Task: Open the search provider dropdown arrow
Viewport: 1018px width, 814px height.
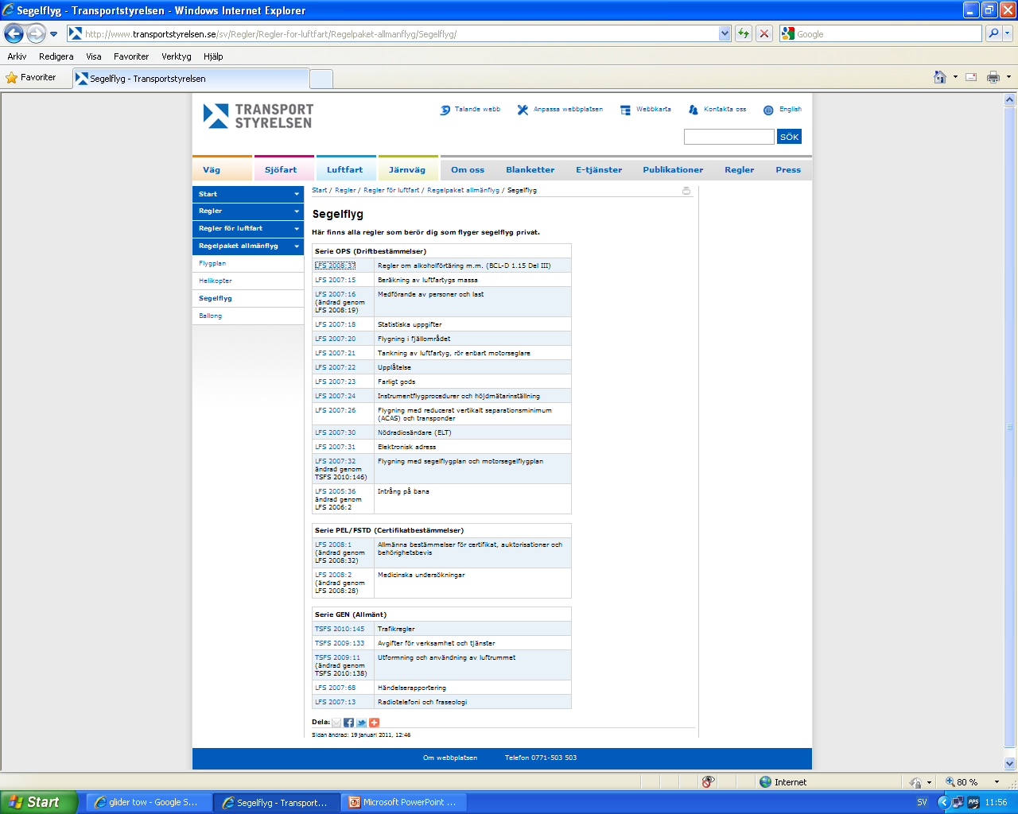Action: (x=1008, y=33)
